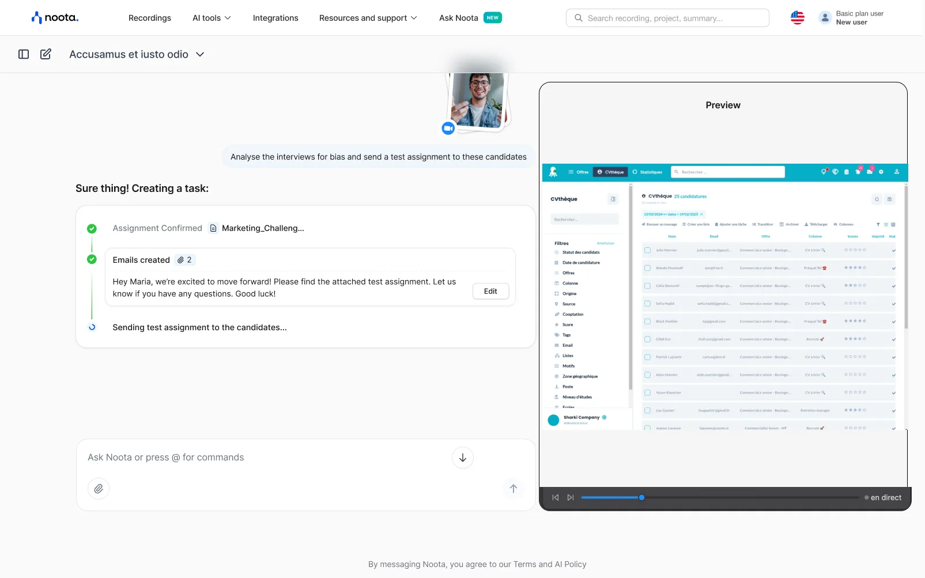Send the message using the up arrow icon

coord(513,488)
